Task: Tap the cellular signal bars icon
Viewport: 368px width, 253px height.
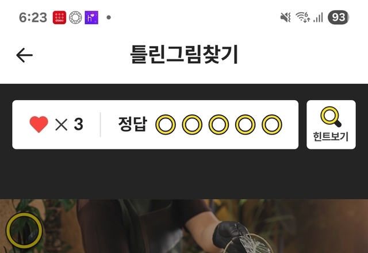Action: 319,17
